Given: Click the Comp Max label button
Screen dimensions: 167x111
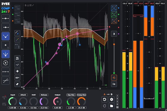Looking at the screenshot, I should (82, 95).
